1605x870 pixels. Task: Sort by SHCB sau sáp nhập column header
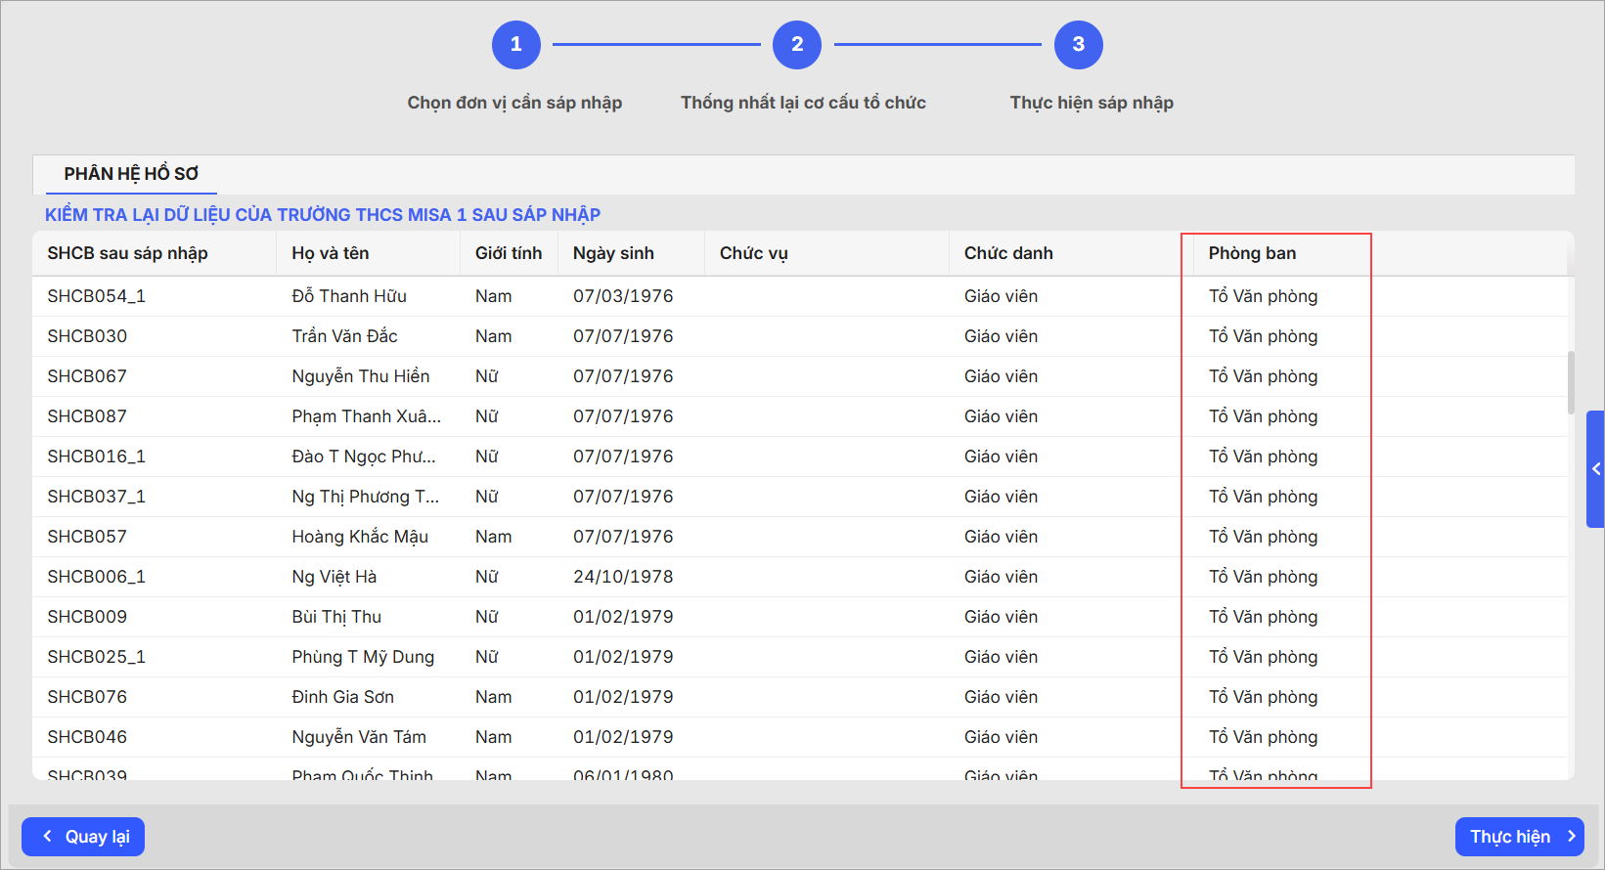point(127,253)
